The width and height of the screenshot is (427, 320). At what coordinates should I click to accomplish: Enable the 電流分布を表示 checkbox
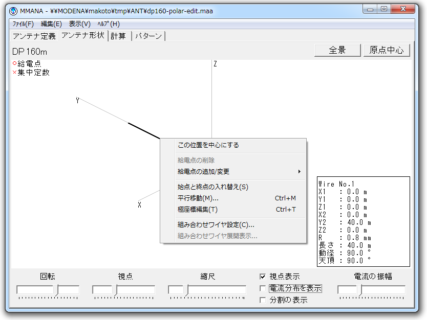(x=263, y=289)
